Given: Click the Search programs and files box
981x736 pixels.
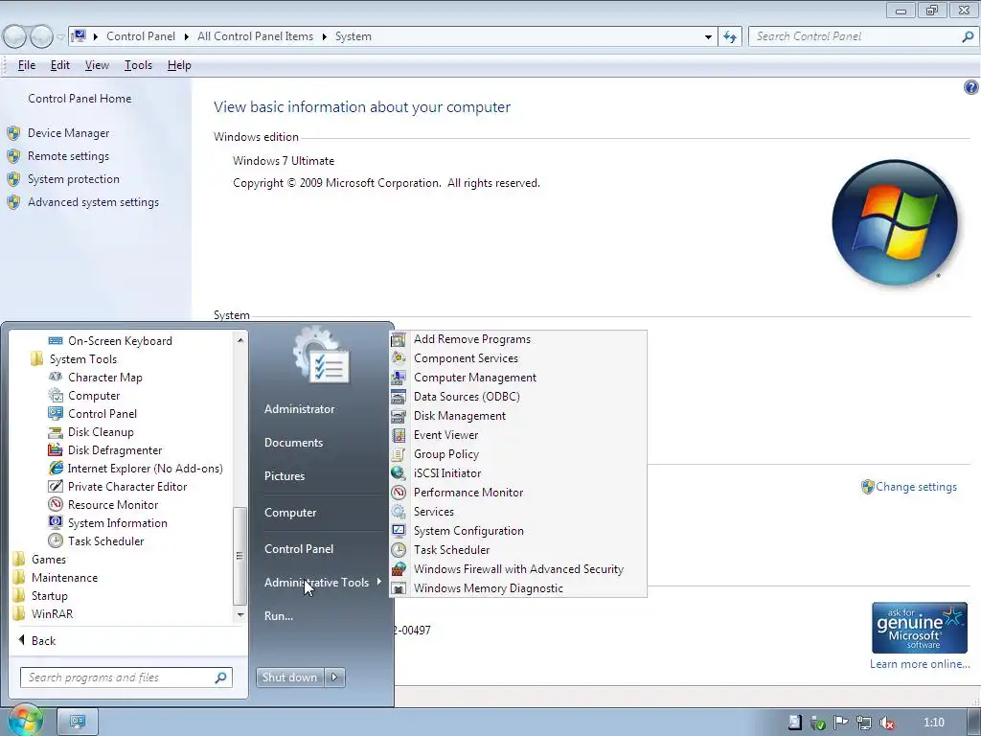Looking at the screenshot, I should click(x=125, y=678).
